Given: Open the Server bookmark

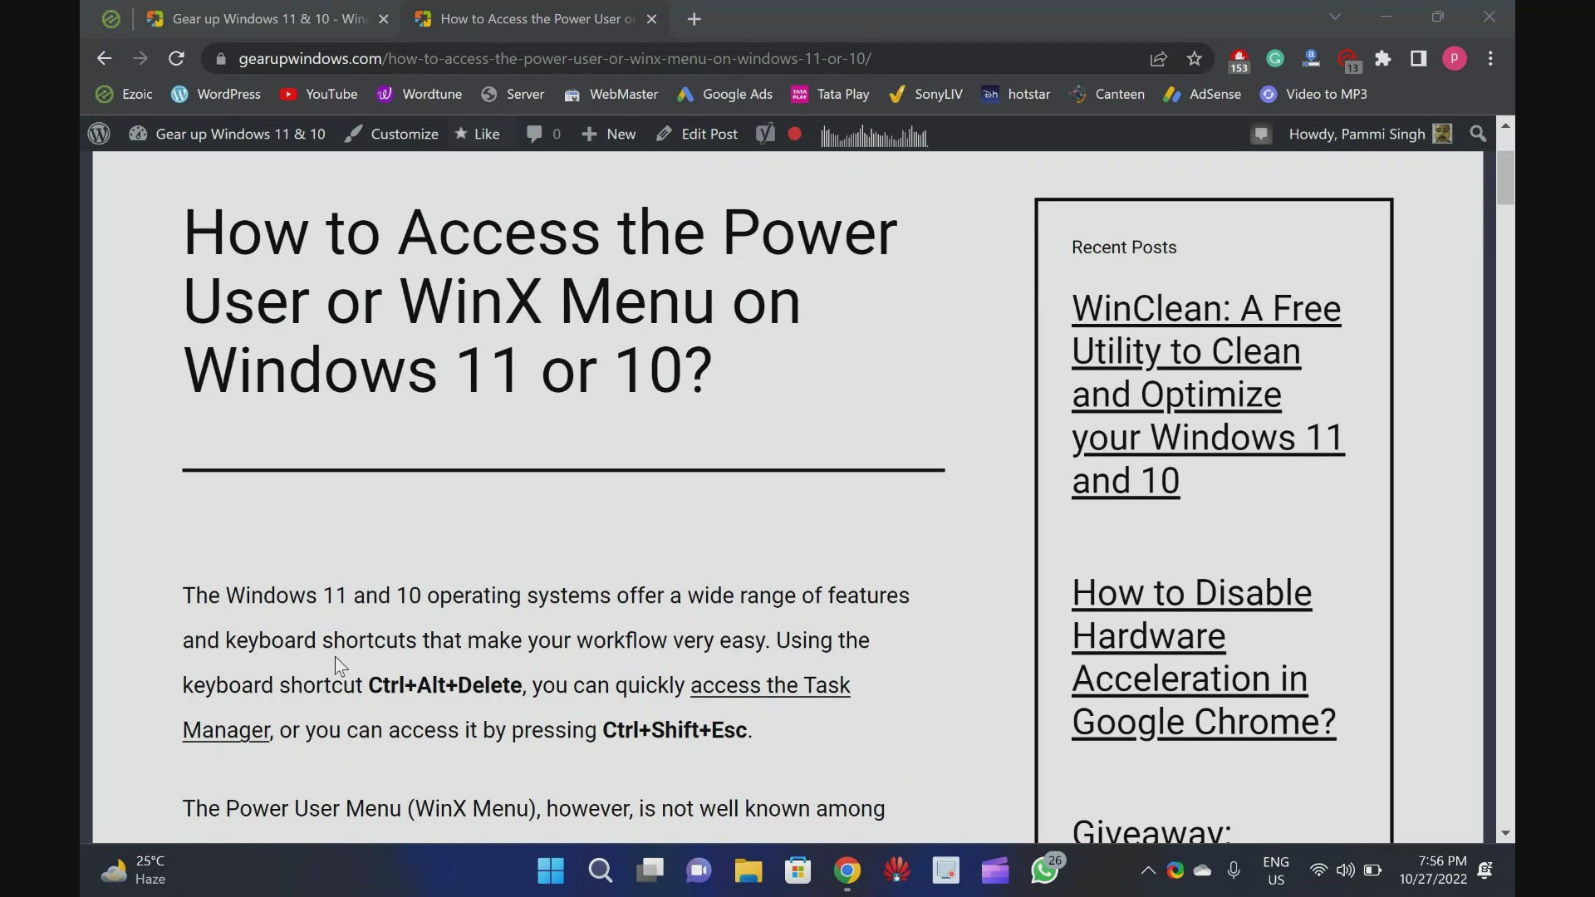Looking at the screenshot, I should [513, 94].
